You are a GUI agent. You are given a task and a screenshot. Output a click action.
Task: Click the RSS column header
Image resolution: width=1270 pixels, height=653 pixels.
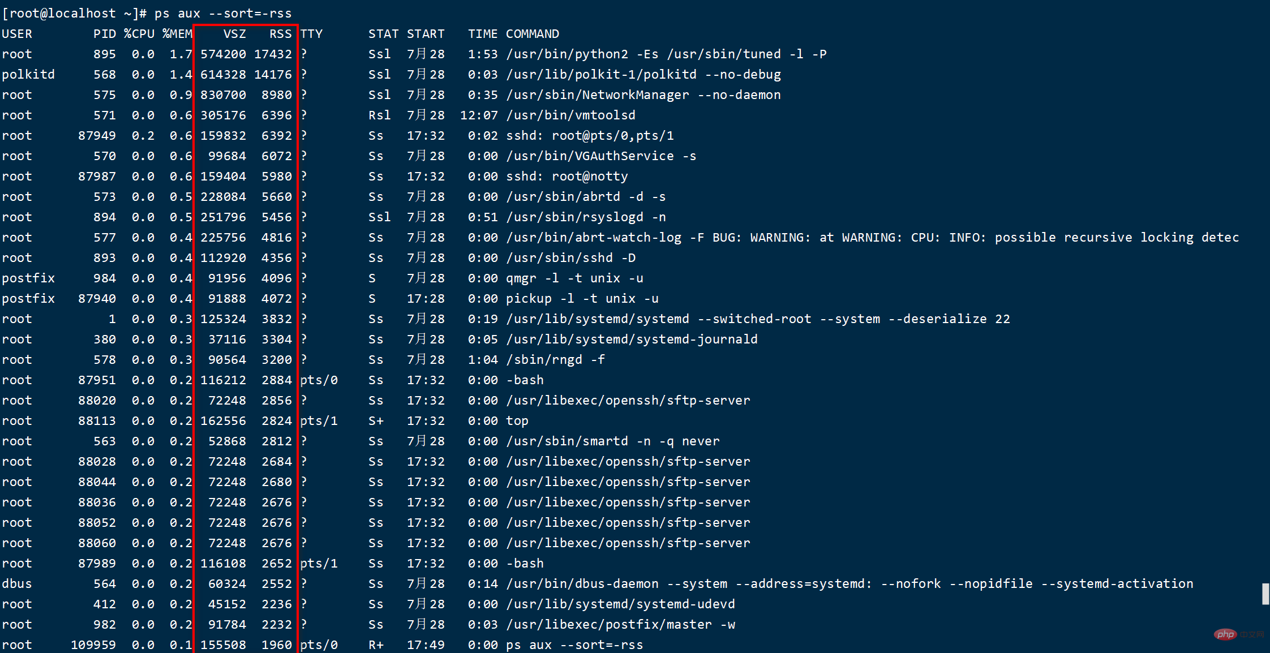[x=280, y=34]
